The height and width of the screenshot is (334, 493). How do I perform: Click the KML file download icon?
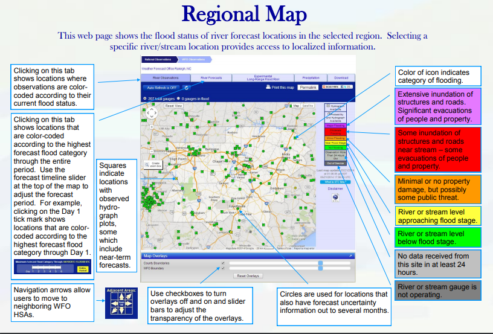coord(335,198)
